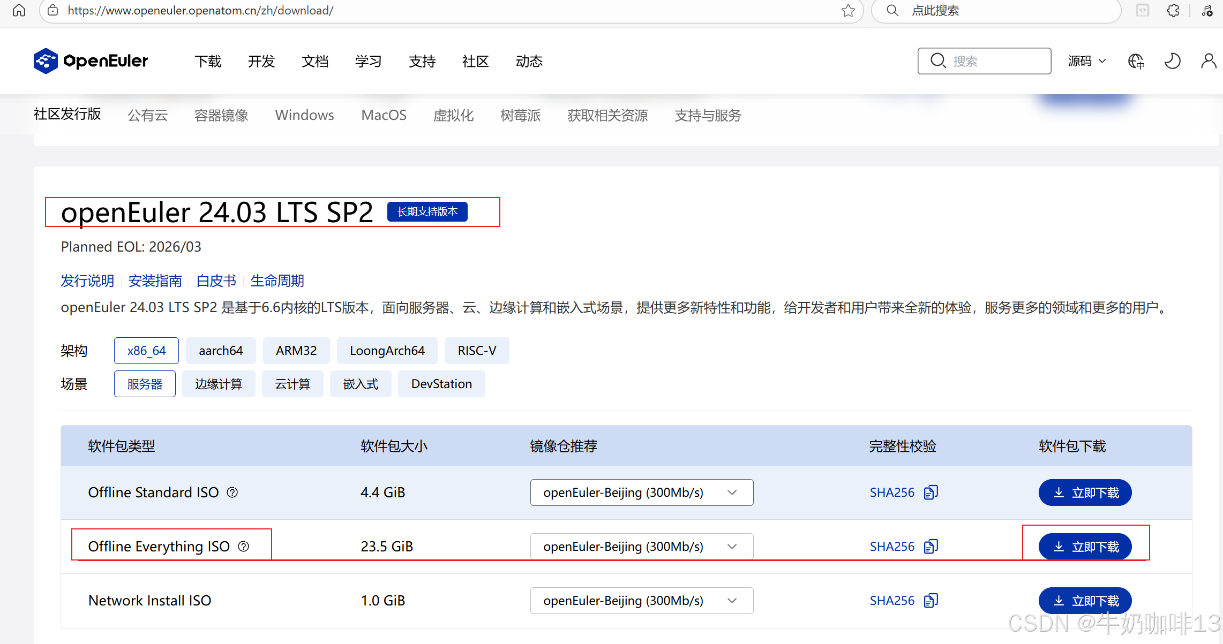This screenshot has height=644, width=1223.
Task: Open the language globe icon
Action: [1136, 61]
